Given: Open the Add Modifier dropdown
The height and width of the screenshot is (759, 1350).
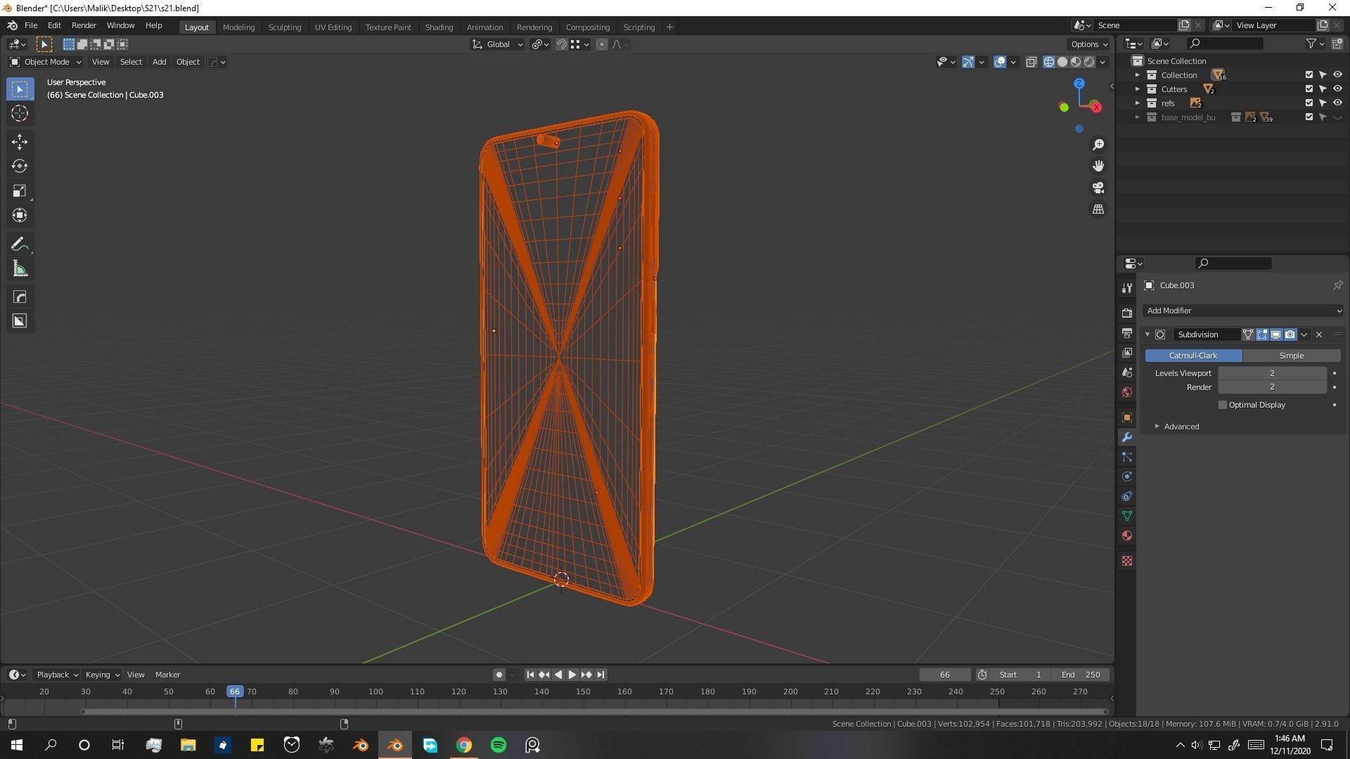Looking at the screenshot, I should 1243,311.
